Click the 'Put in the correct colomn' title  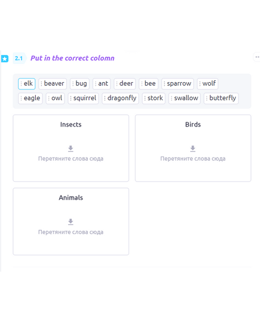72,58
